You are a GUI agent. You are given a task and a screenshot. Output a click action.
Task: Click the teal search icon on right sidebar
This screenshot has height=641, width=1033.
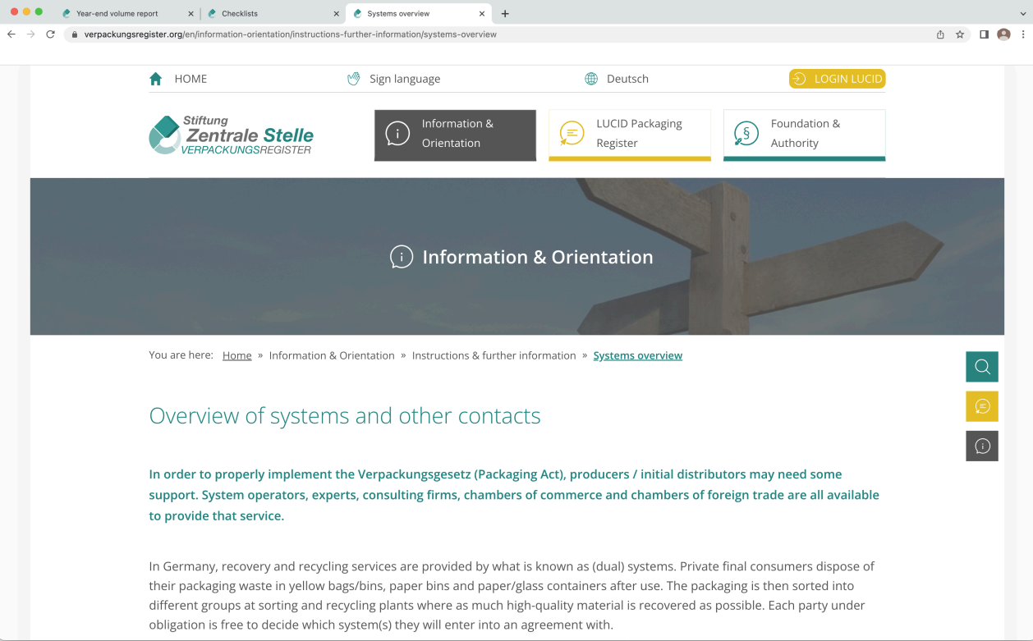coord(981,367)
